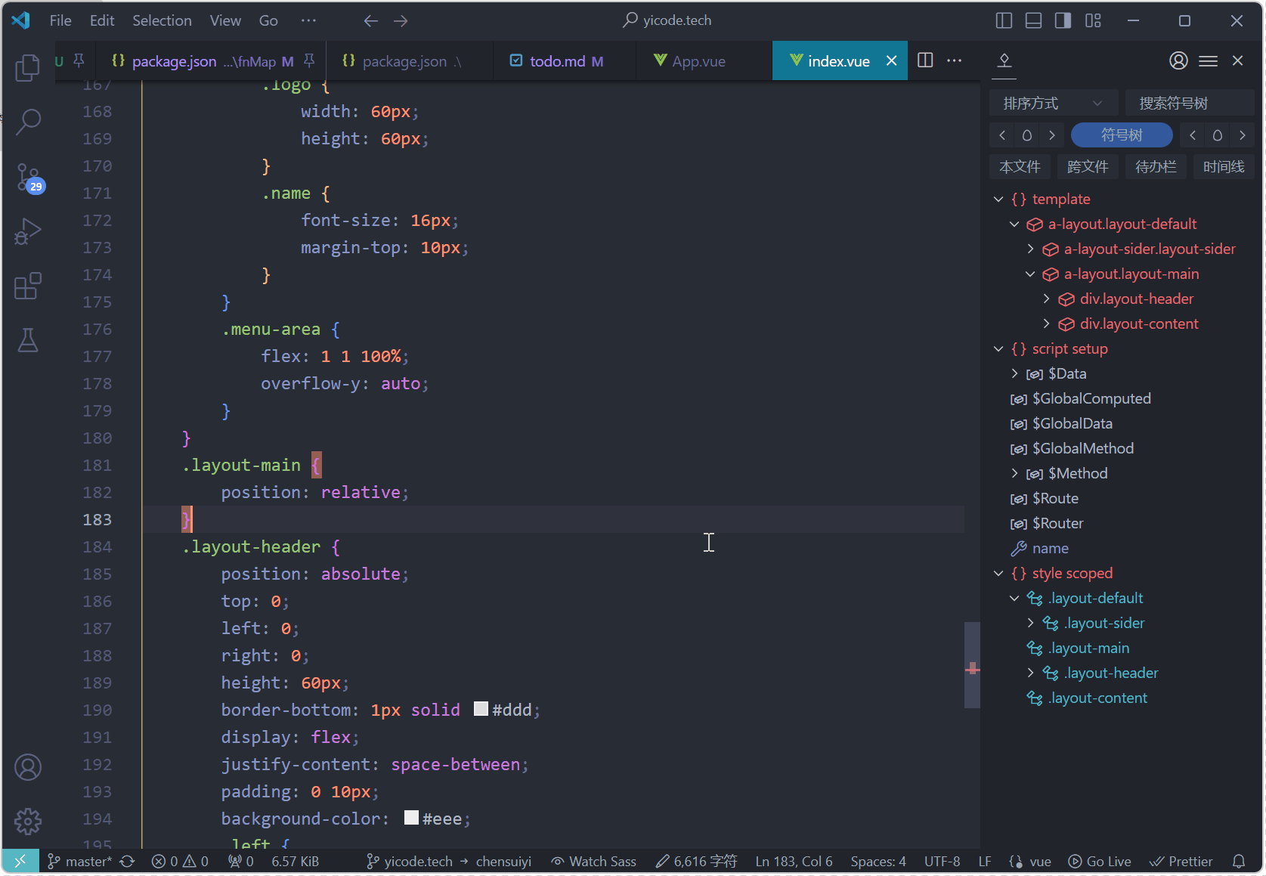Open remote window indicator in status bar
Image resolution: width=1266 pixels, height=876 pixels.
coord(20,861)
